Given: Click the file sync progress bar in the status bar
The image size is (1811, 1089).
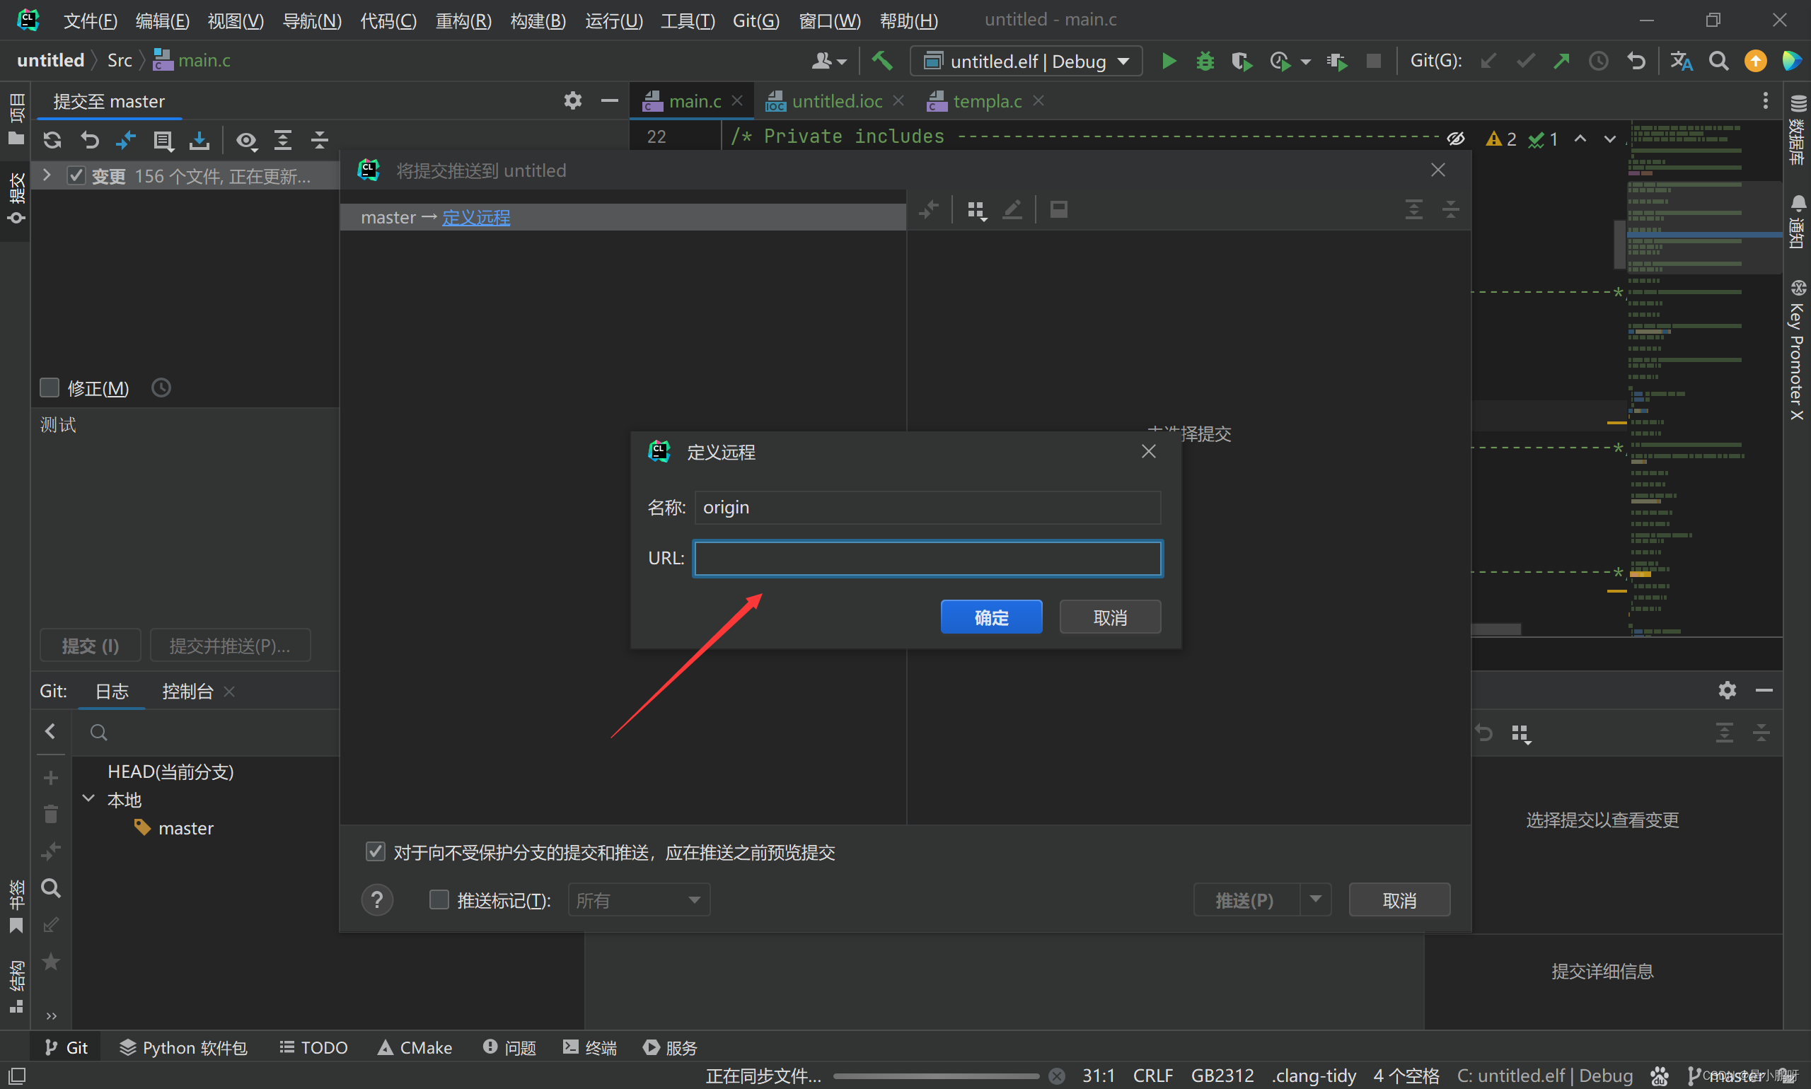Looking at the screenshot, I should (x=936, y=1076).
